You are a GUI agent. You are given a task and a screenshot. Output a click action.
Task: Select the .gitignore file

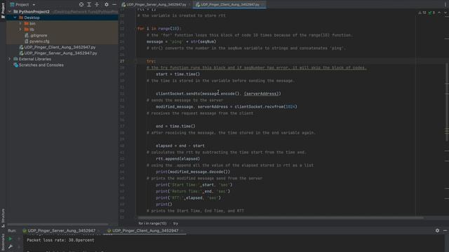tap(36, 36)
